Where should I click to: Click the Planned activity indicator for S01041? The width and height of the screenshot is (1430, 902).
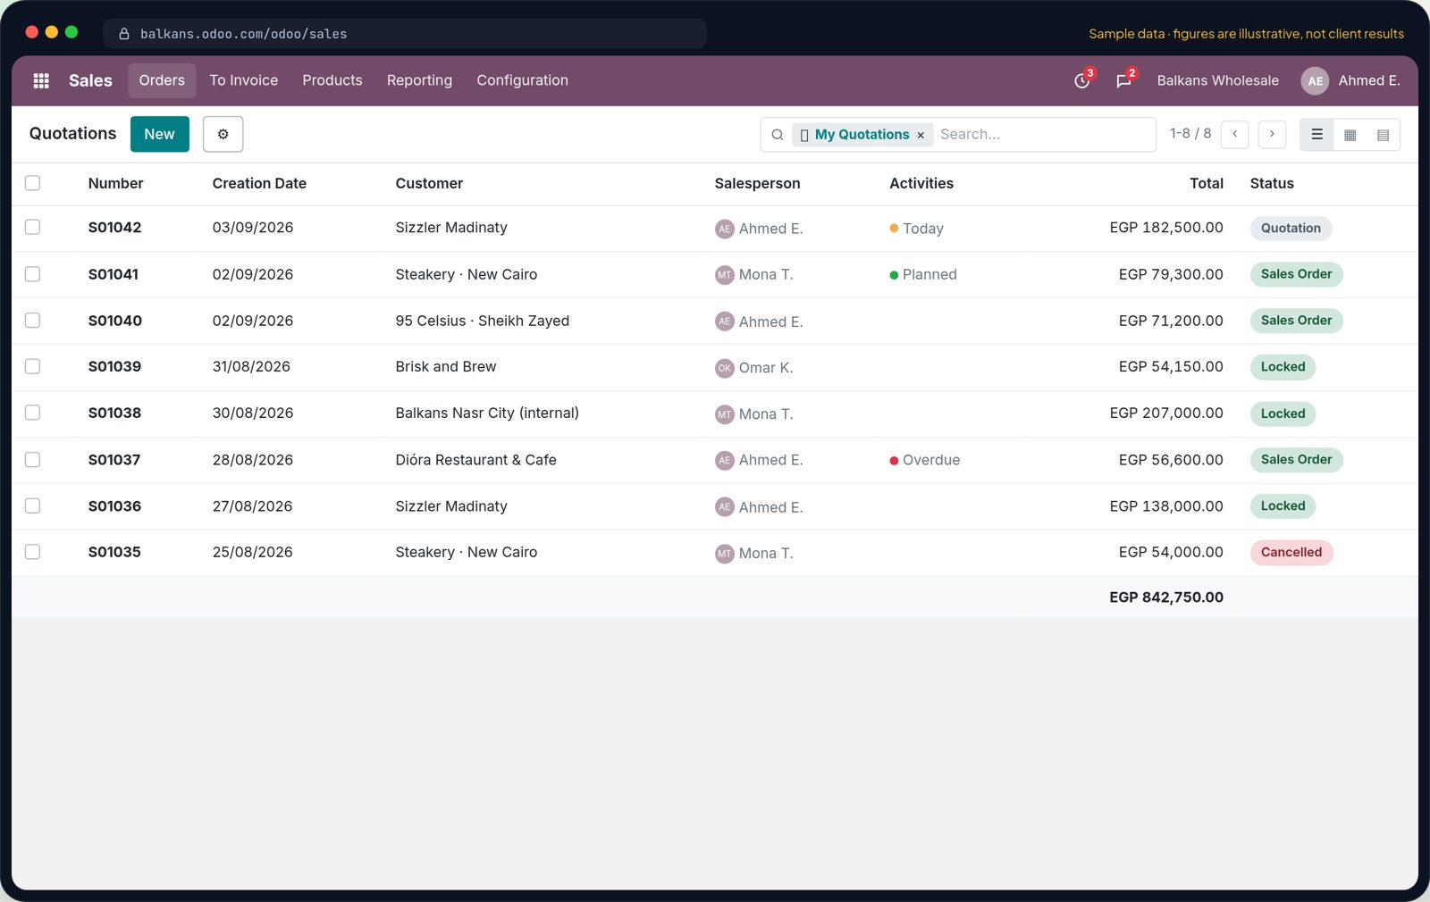923,274
